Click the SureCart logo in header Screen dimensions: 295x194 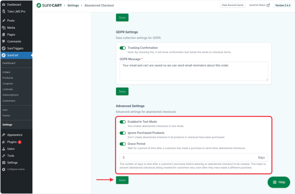49,5
